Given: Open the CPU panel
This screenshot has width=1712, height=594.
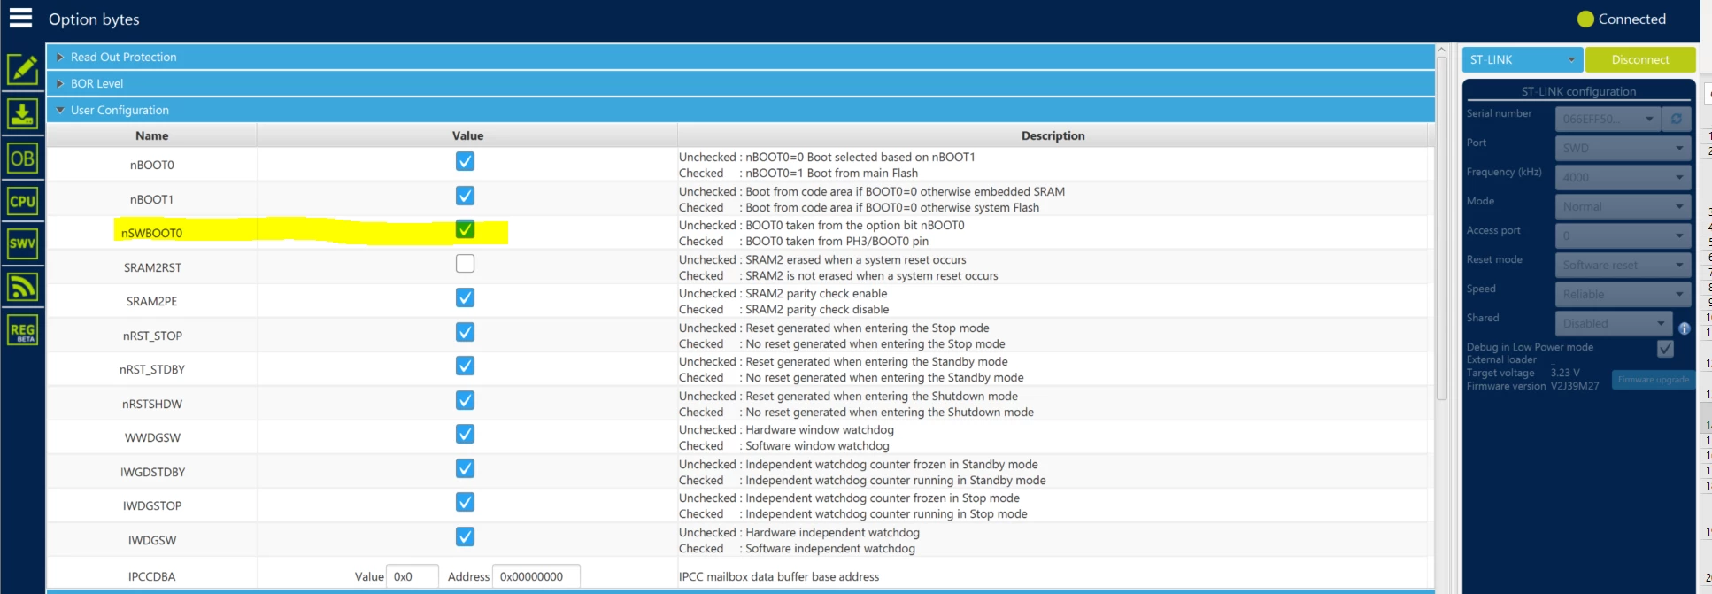Looking at the screenshot, I should 22,201.
